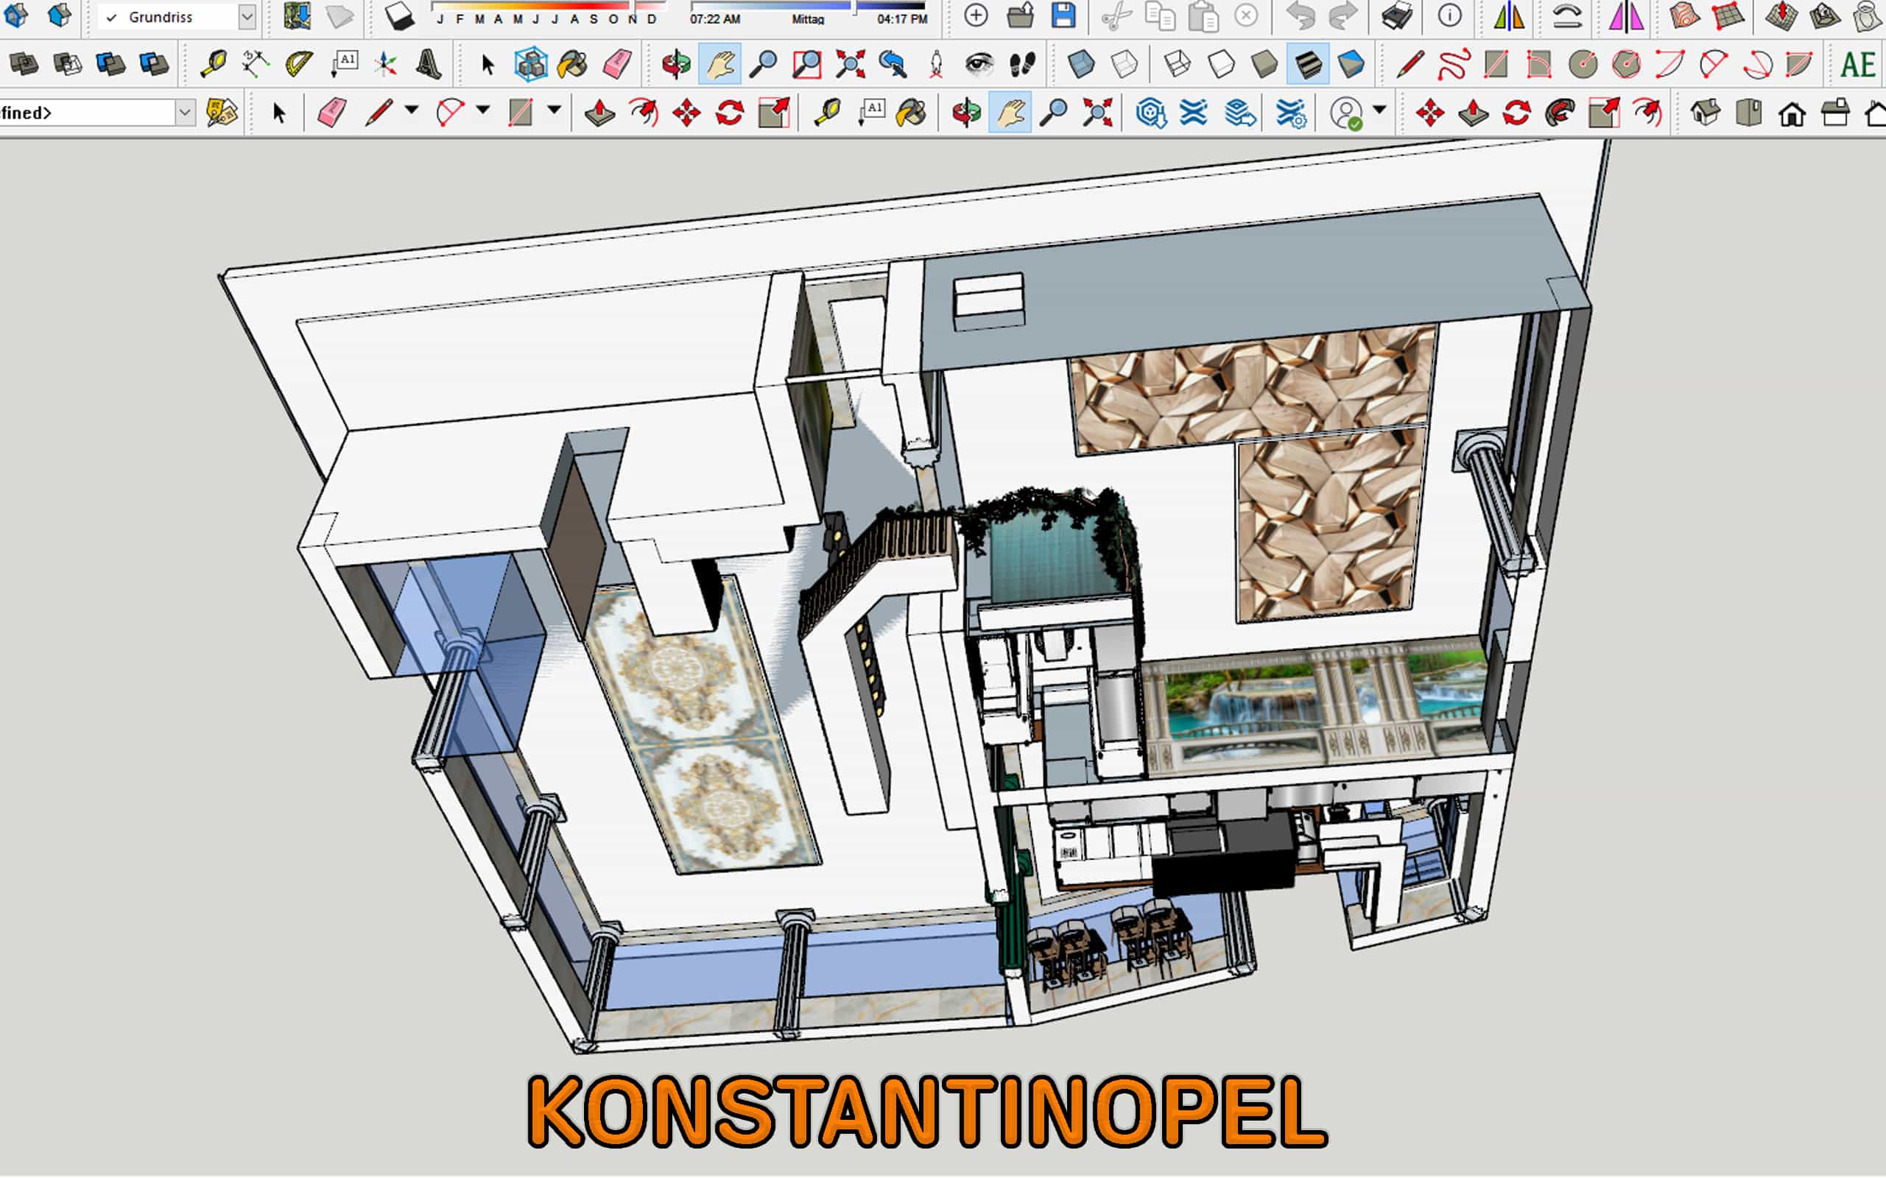This screenshot has height=1178, width=1886.
Task: Activate the Zoom Window tool
Action: (806, 65)
